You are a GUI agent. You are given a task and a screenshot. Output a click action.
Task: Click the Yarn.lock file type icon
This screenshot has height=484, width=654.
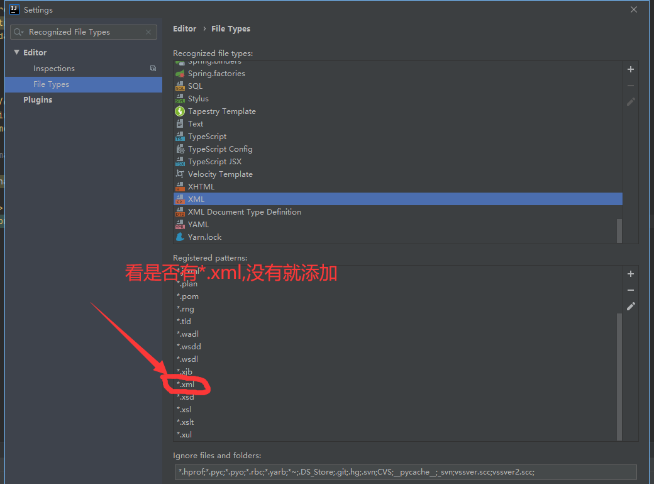tap(180, 237)
